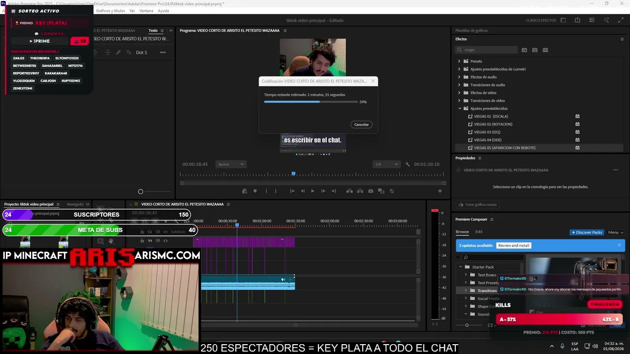Open program monitor settings wrench
The width and height of the screenshot is (630, 354).
click(x=408, y=164)
